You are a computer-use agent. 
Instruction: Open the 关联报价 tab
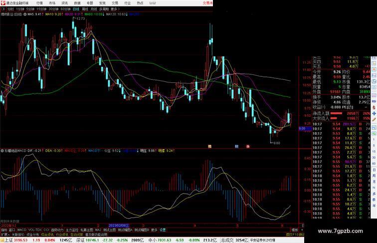coord(18,235)
